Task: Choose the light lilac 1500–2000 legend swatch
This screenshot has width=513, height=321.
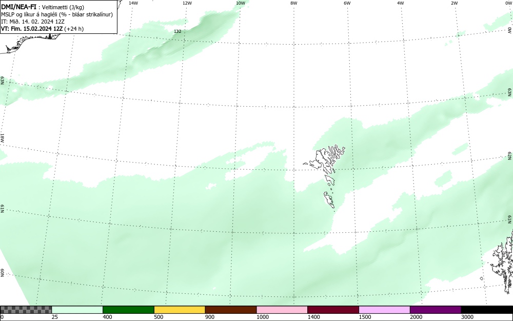Action: click(x=384, y=310)
